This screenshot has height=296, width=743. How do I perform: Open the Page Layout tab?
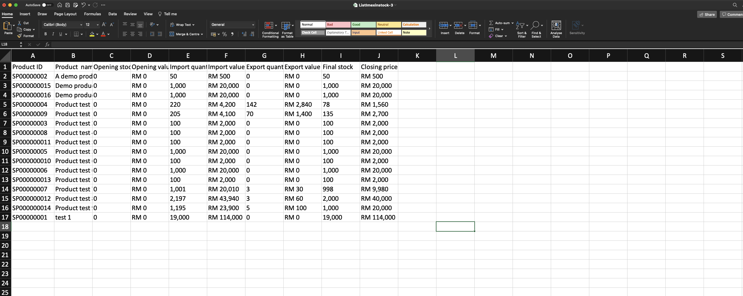[x=65, y=14]
